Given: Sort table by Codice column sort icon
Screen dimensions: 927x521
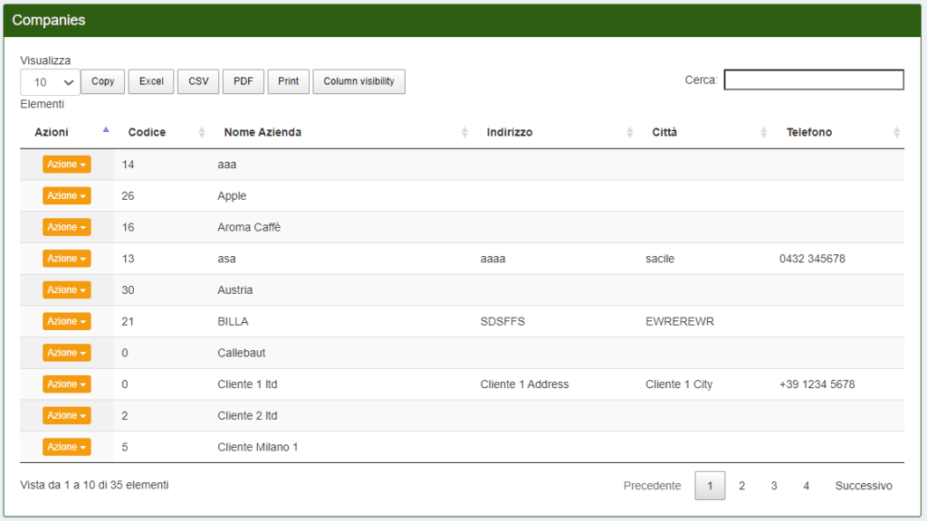Looking at the screenshot, I should pyautogui.click(x=202, y=133).
